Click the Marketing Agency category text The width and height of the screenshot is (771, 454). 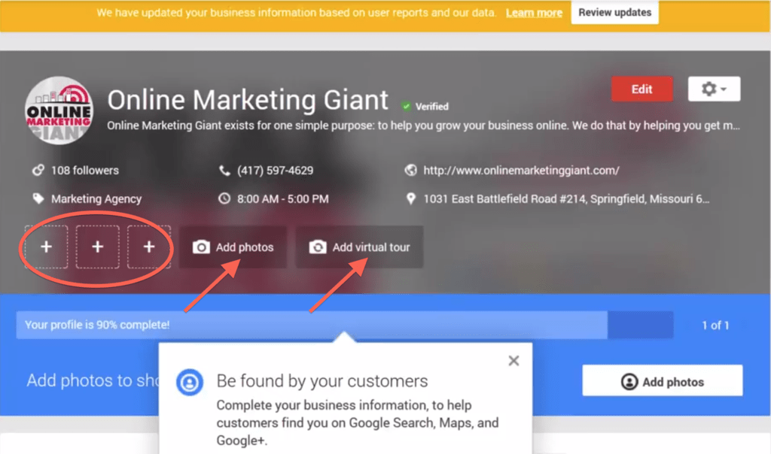click(x=96, y=198)
